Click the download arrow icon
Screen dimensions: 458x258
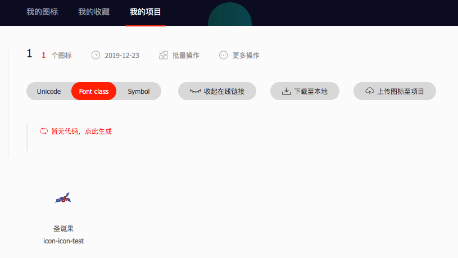point(286,91)
